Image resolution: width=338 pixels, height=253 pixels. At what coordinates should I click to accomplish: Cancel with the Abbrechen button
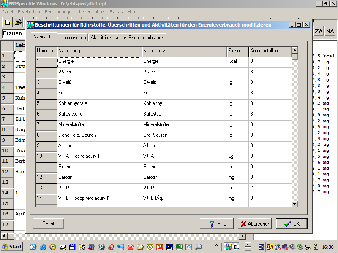tap(254, 224)
